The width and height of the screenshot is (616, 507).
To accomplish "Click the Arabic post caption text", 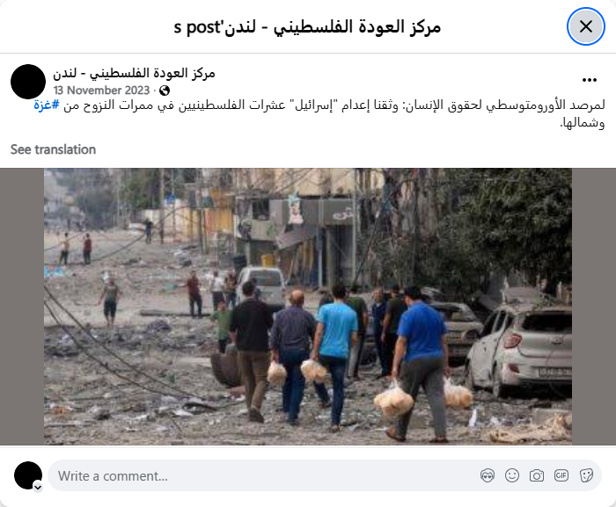I will pos(319,114).
